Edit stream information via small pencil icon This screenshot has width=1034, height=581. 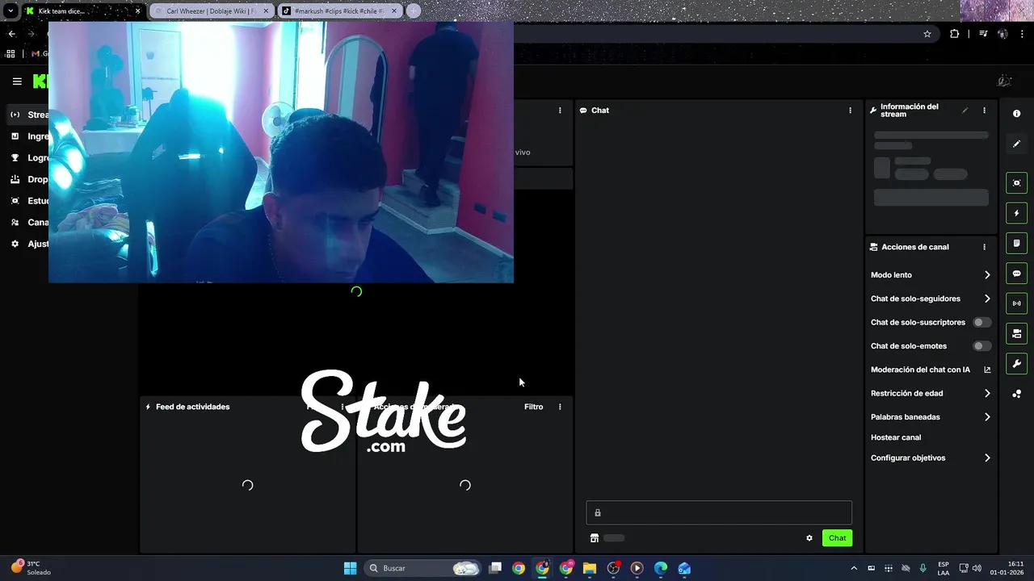coord(965,111)
